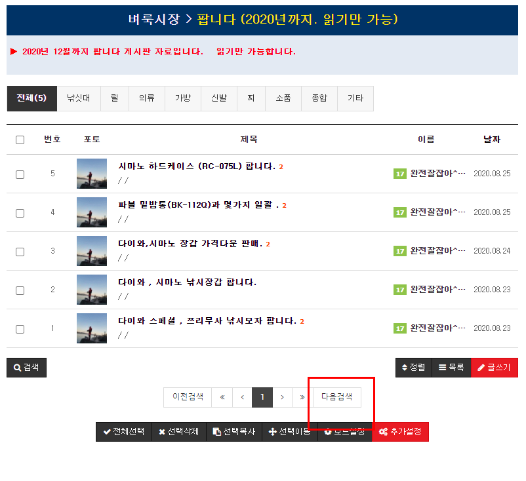This screenshot has width=526, height=481.
Task: Click 전체선택 checkmark button
Action: 123,432
